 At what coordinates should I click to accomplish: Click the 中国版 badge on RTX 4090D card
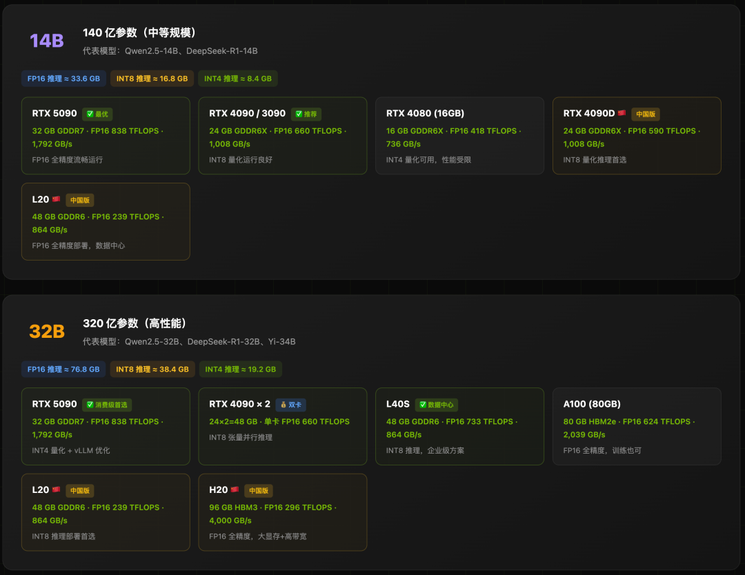[x=646, y=114]
